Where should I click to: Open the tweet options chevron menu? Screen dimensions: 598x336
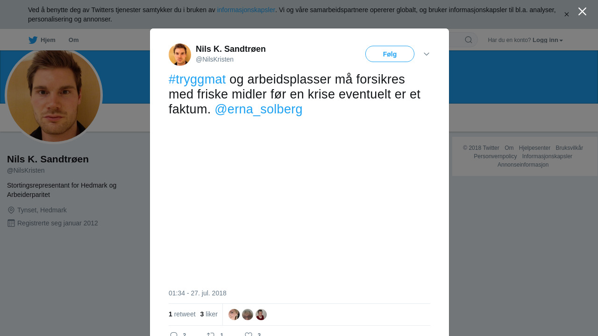click(x=427, y=54)
